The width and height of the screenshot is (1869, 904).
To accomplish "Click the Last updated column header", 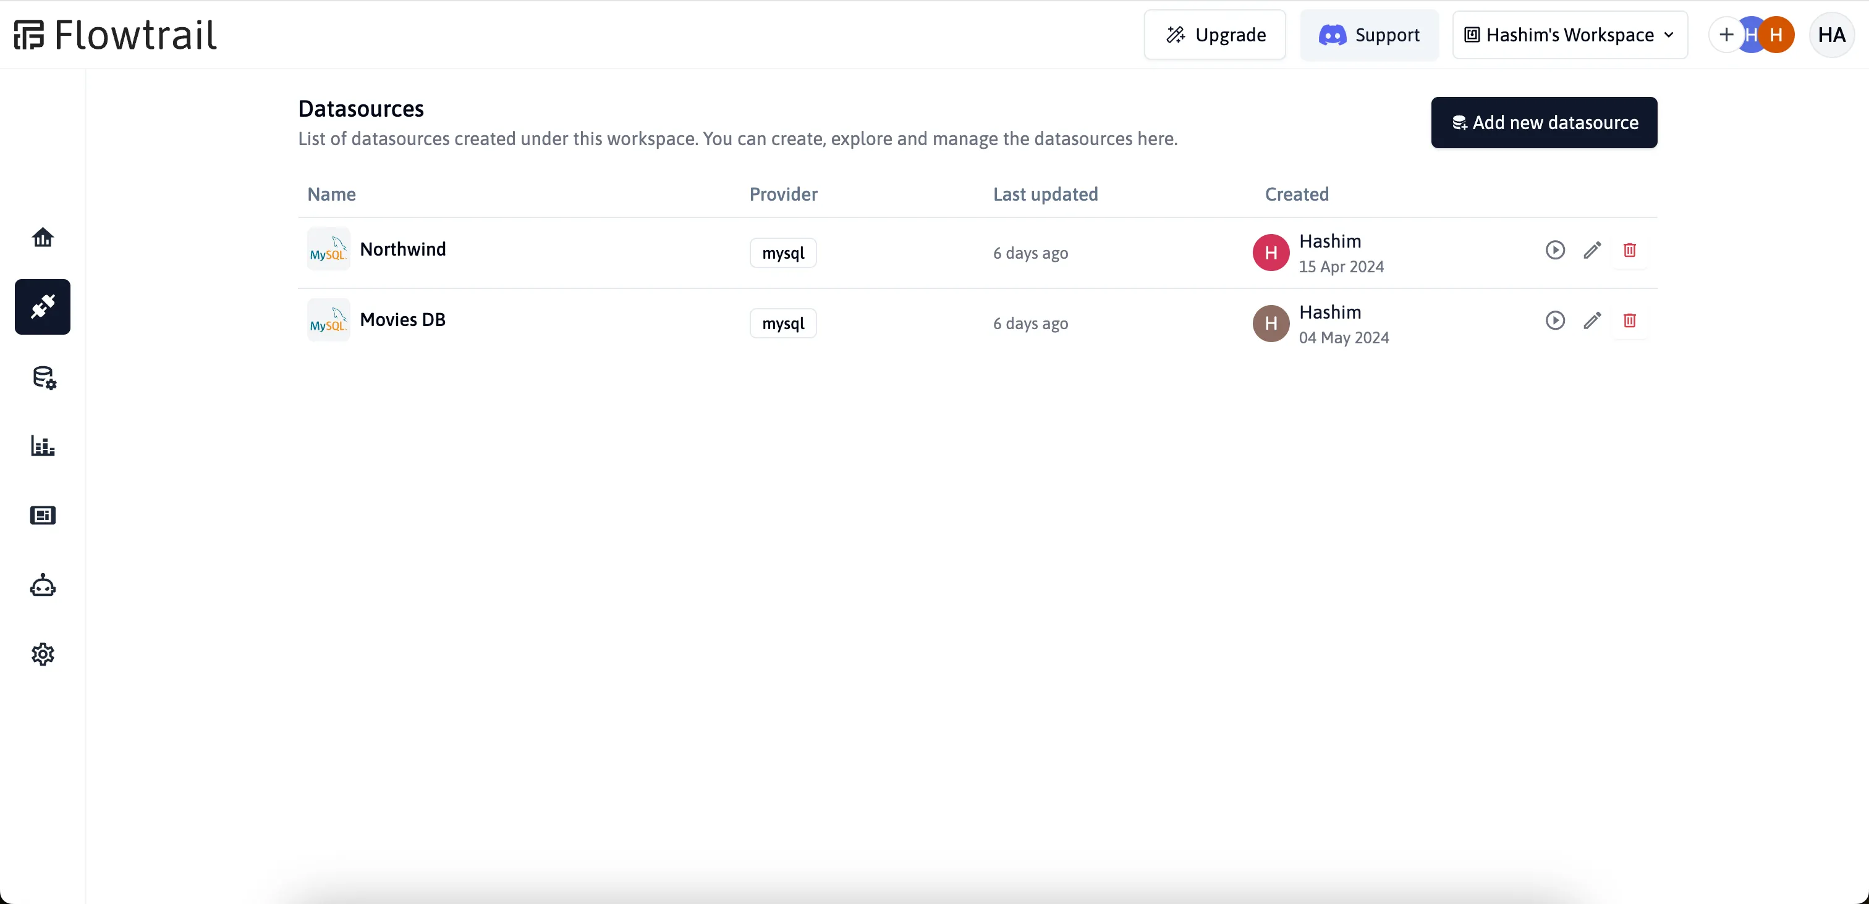I will [x=1046, y=195].
